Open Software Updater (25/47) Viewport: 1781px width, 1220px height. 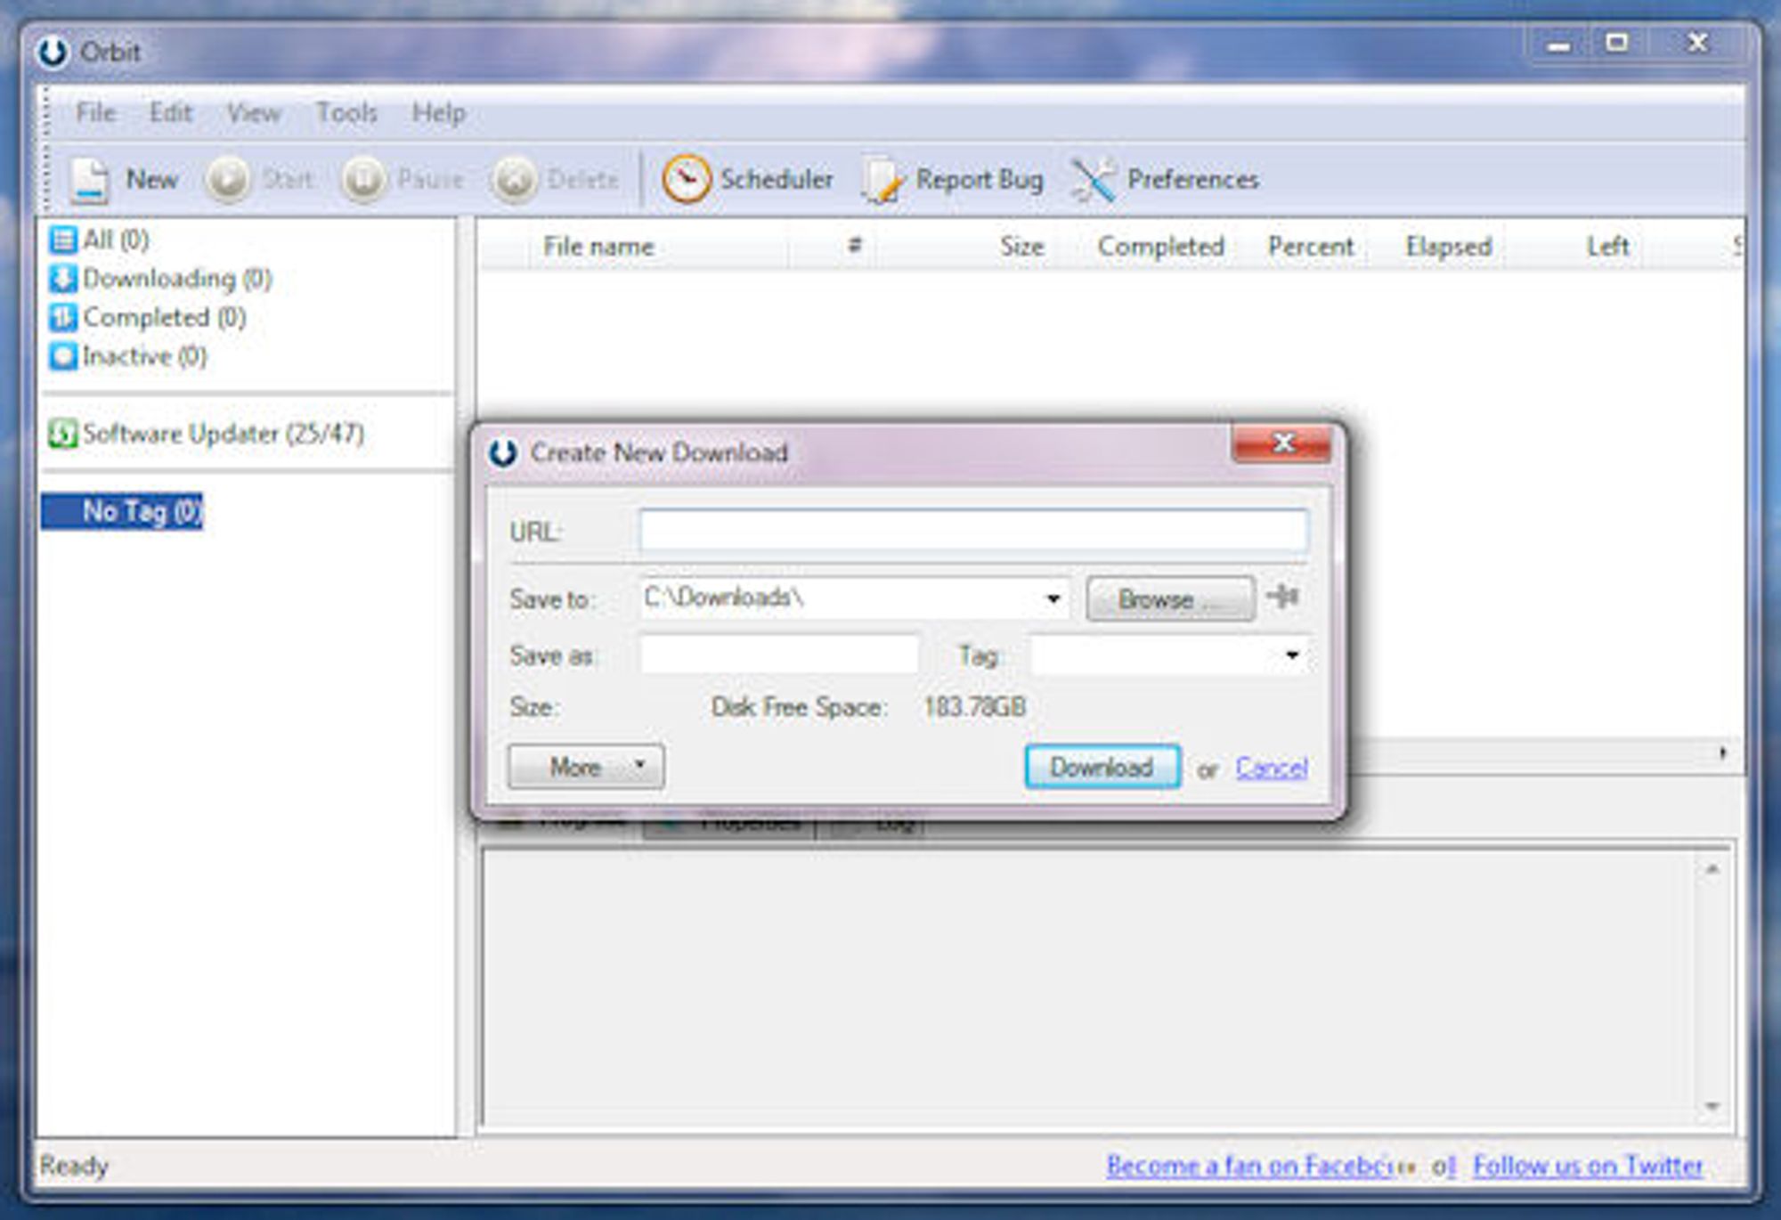click(x=207, y=434)
